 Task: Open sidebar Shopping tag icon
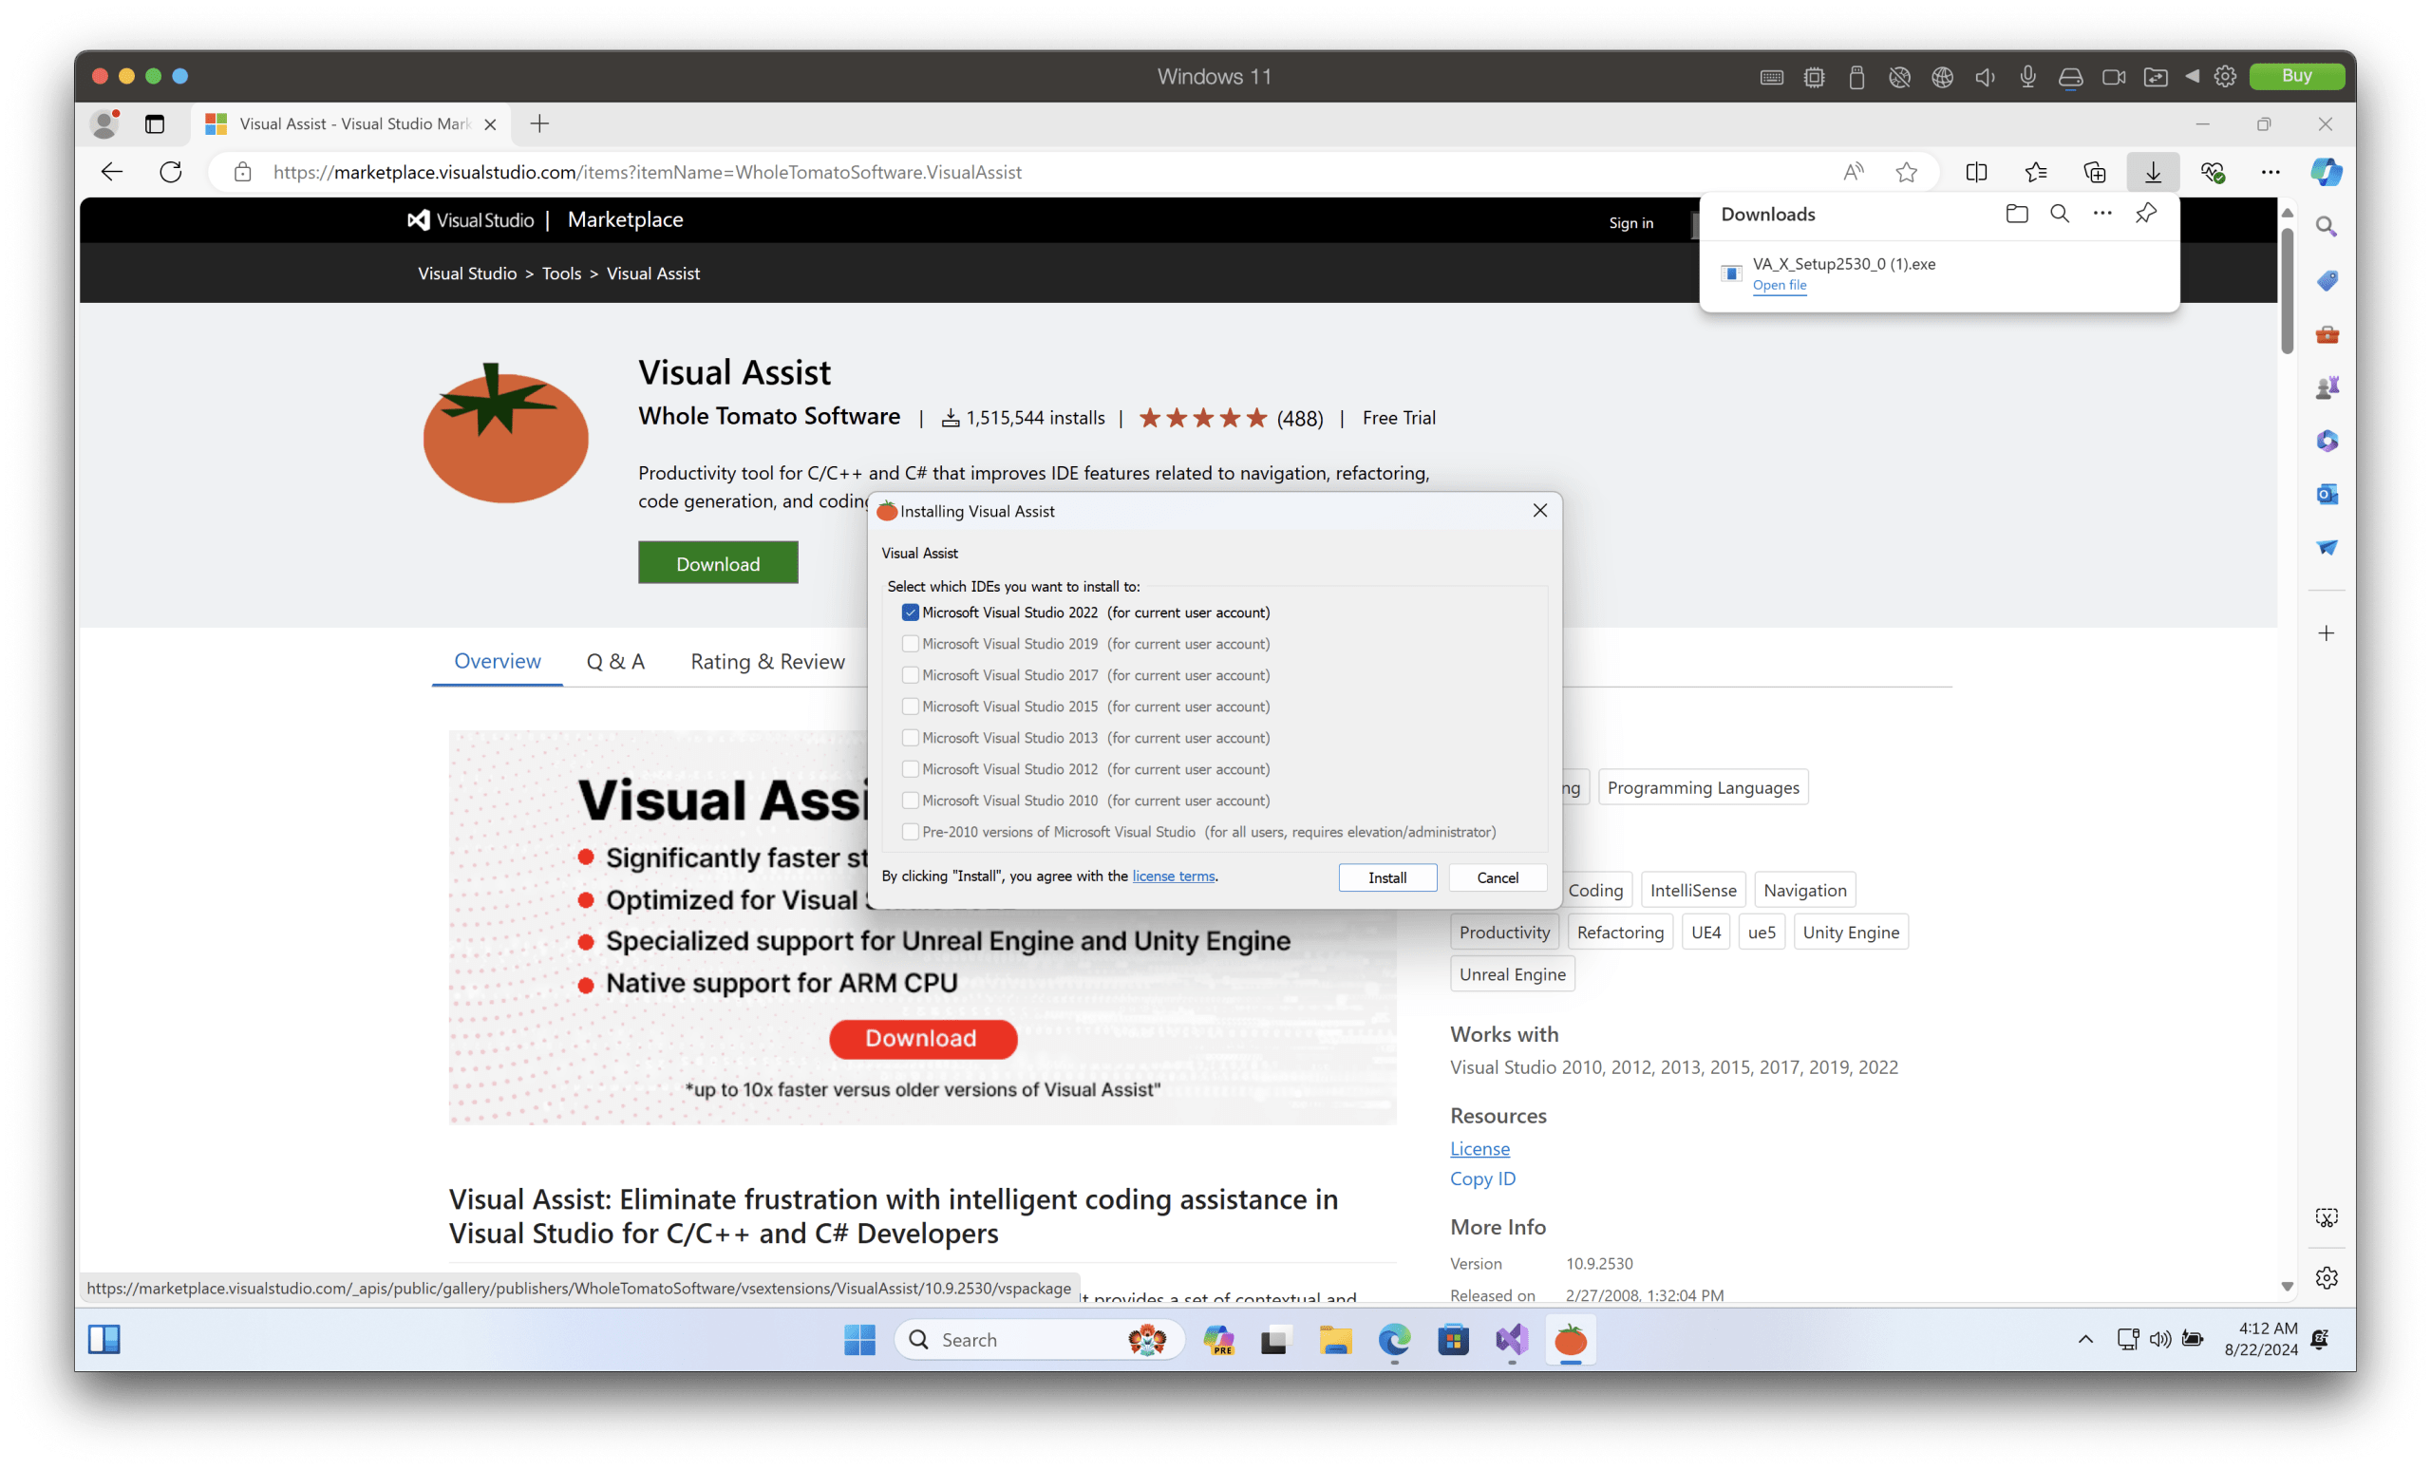pyautogui.click(x=2327, y=281)
